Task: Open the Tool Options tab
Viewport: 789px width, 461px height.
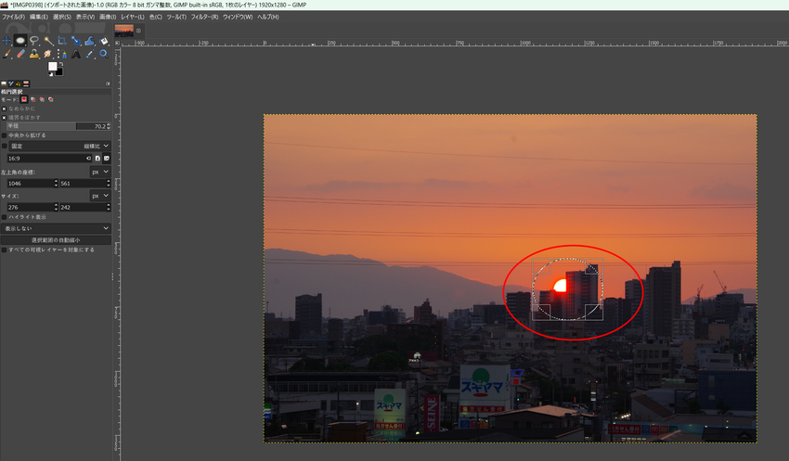Action: coord(4,83)
